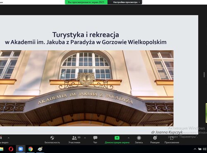
Task: Start recording with the Запись button
Action: 139,140
